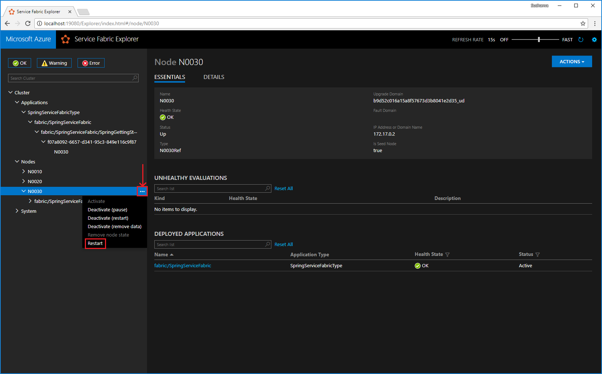Click Activate in the node menu
602x374 pixels.
click(96, 201)
